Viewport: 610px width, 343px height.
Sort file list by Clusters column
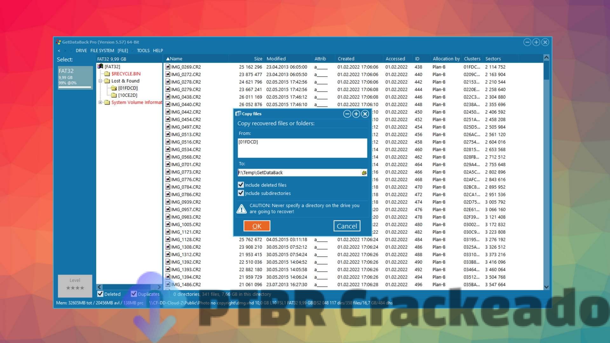[x=472, y=59]
